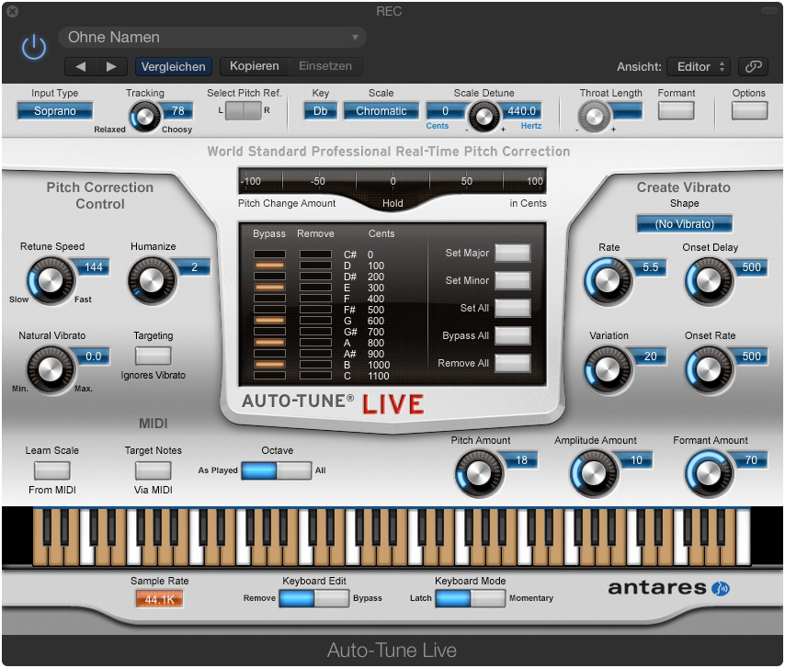Viewport: 785px width, 668px height.
Task: Click the Tracking knob
Action: (144, 117)
